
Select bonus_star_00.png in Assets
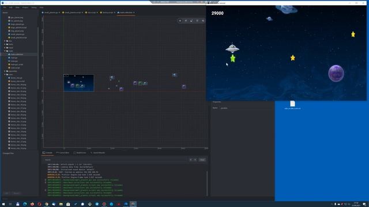pos(18,85)
